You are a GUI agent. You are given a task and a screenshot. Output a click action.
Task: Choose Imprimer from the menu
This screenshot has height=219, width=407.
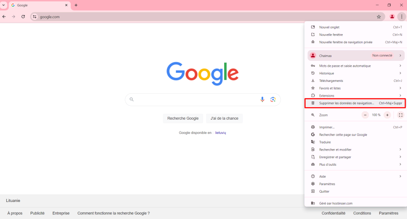click(x=356, y=127)
